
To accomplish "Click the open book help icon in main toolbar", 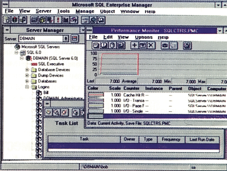I will coord(101,20).
